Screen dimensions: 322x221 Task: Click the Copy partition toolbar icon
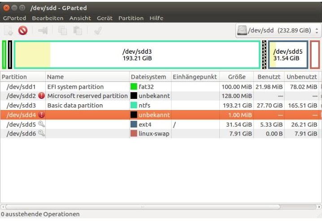click(62, 31)
